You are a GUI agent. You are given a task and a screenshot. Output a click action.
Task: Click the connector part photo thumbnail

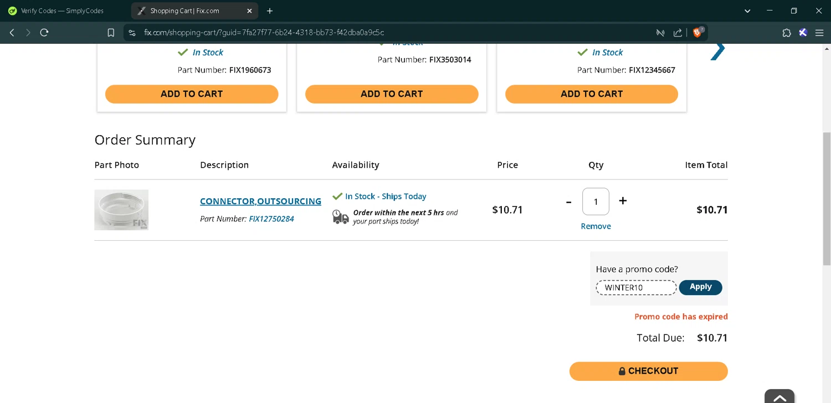121,210
